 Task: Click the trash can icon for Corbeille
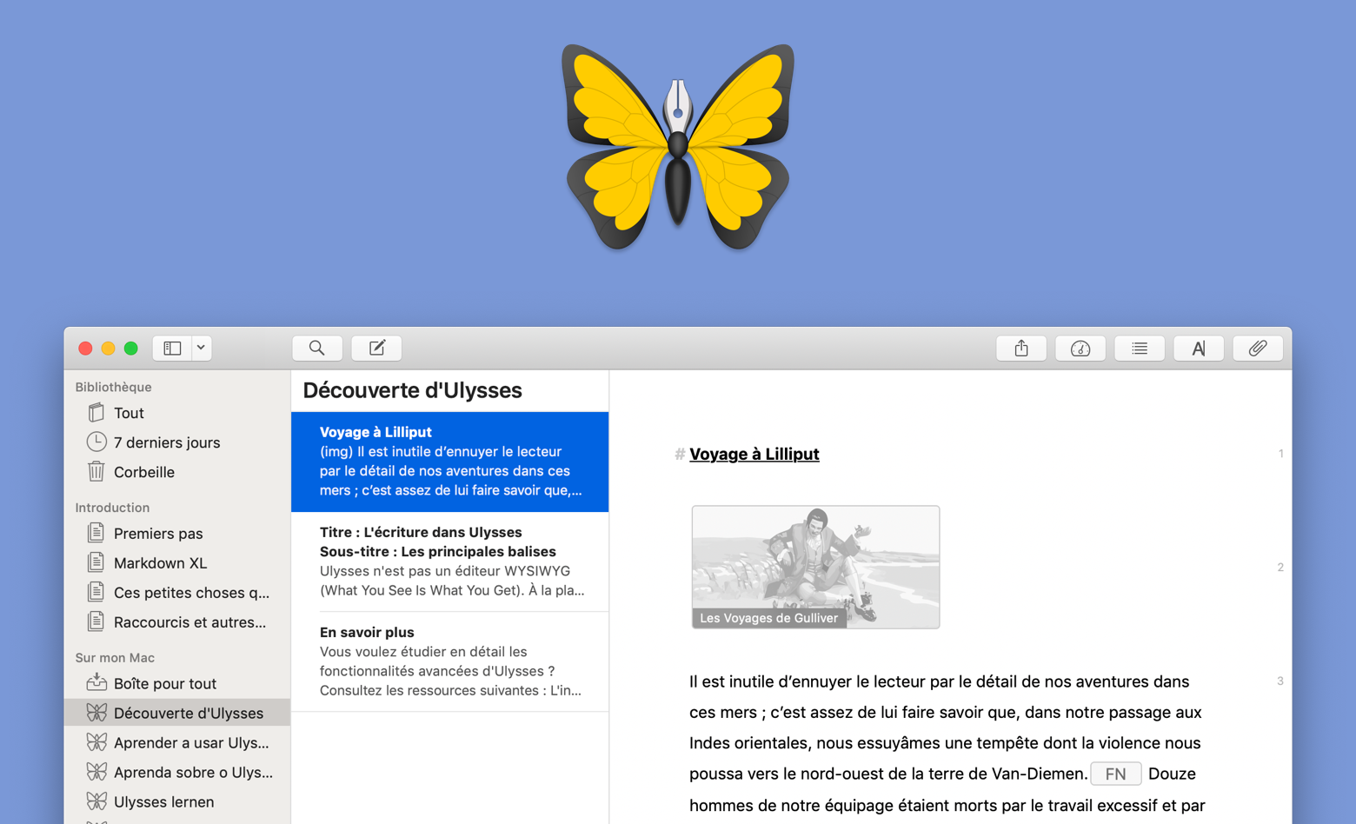click(x=96, y=471)
